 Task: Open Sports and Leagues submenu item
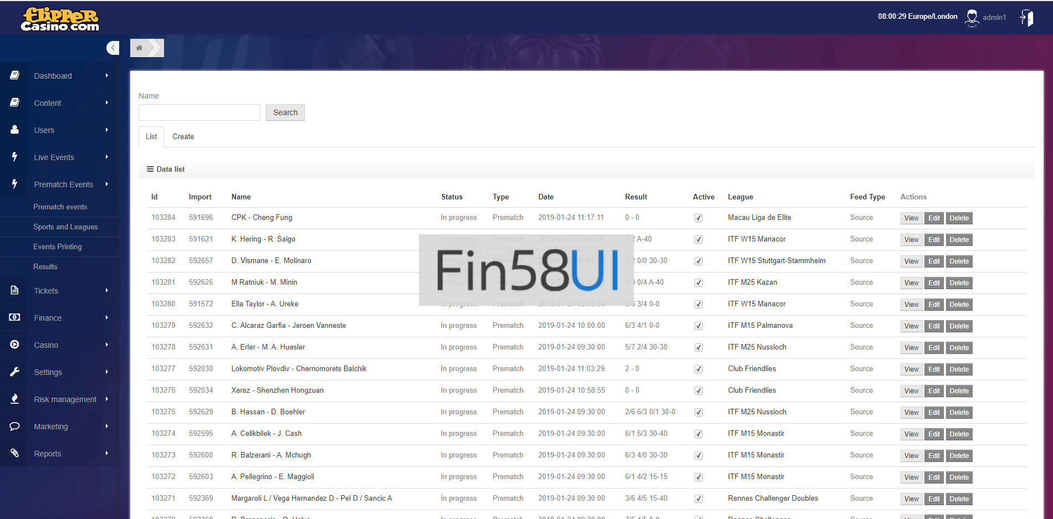click(65, 227)
